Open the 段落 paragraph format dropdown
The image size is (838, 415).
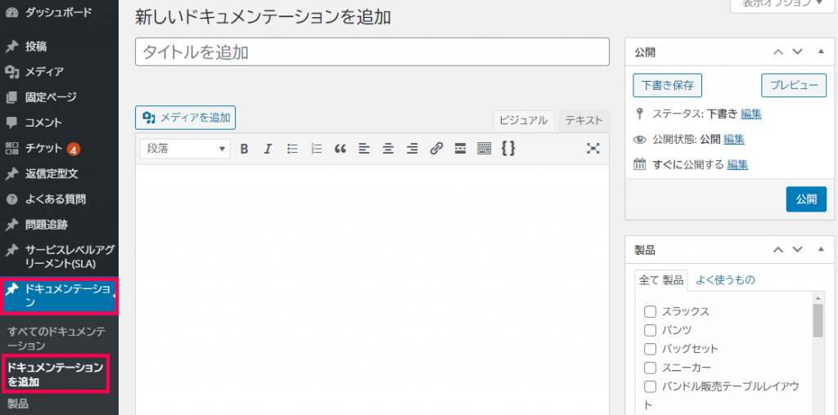pyautogui.click(x=186, y=149)
